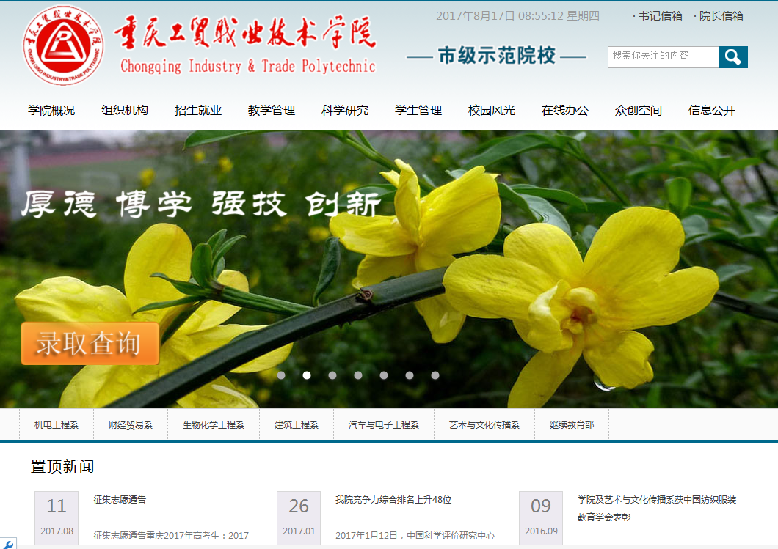Open the 继续教育部 department tab
Viewport: 778px width, 549px height.
572,425
